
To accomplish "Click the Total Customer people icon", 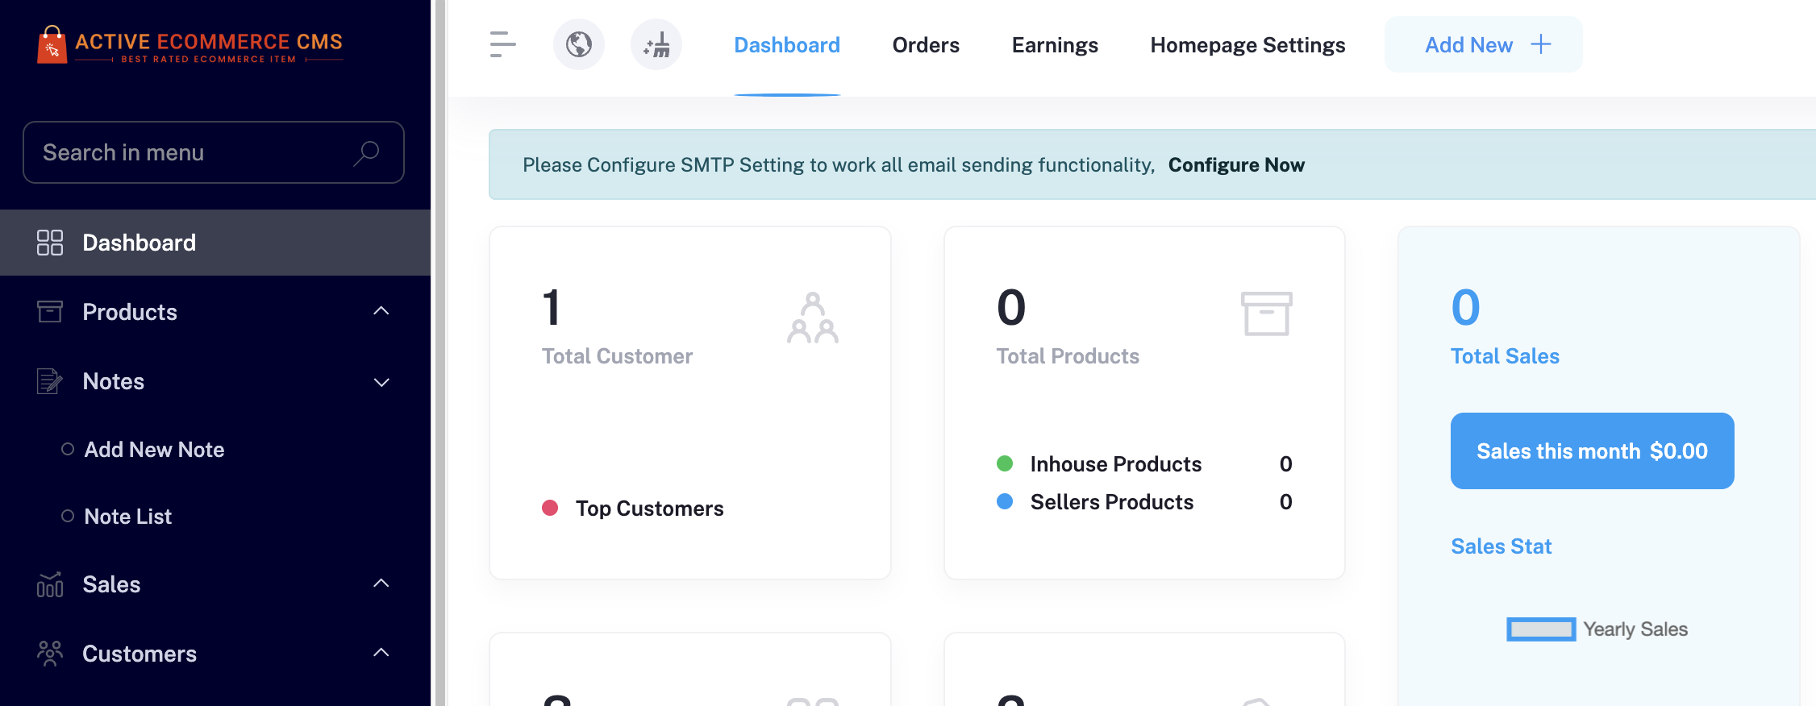I will click(x=813, y=318).
